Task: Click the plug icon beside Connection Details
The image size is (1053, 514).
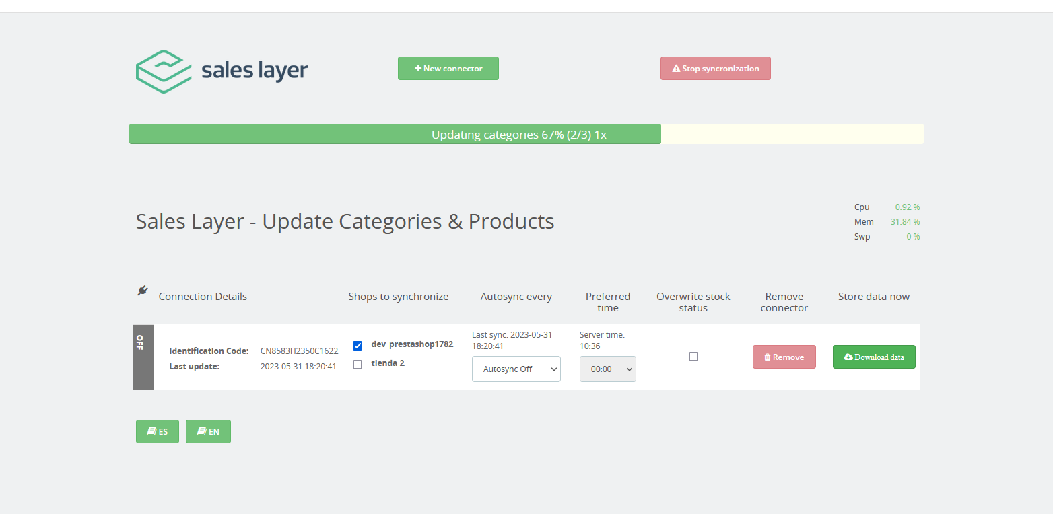Action: 142,290
